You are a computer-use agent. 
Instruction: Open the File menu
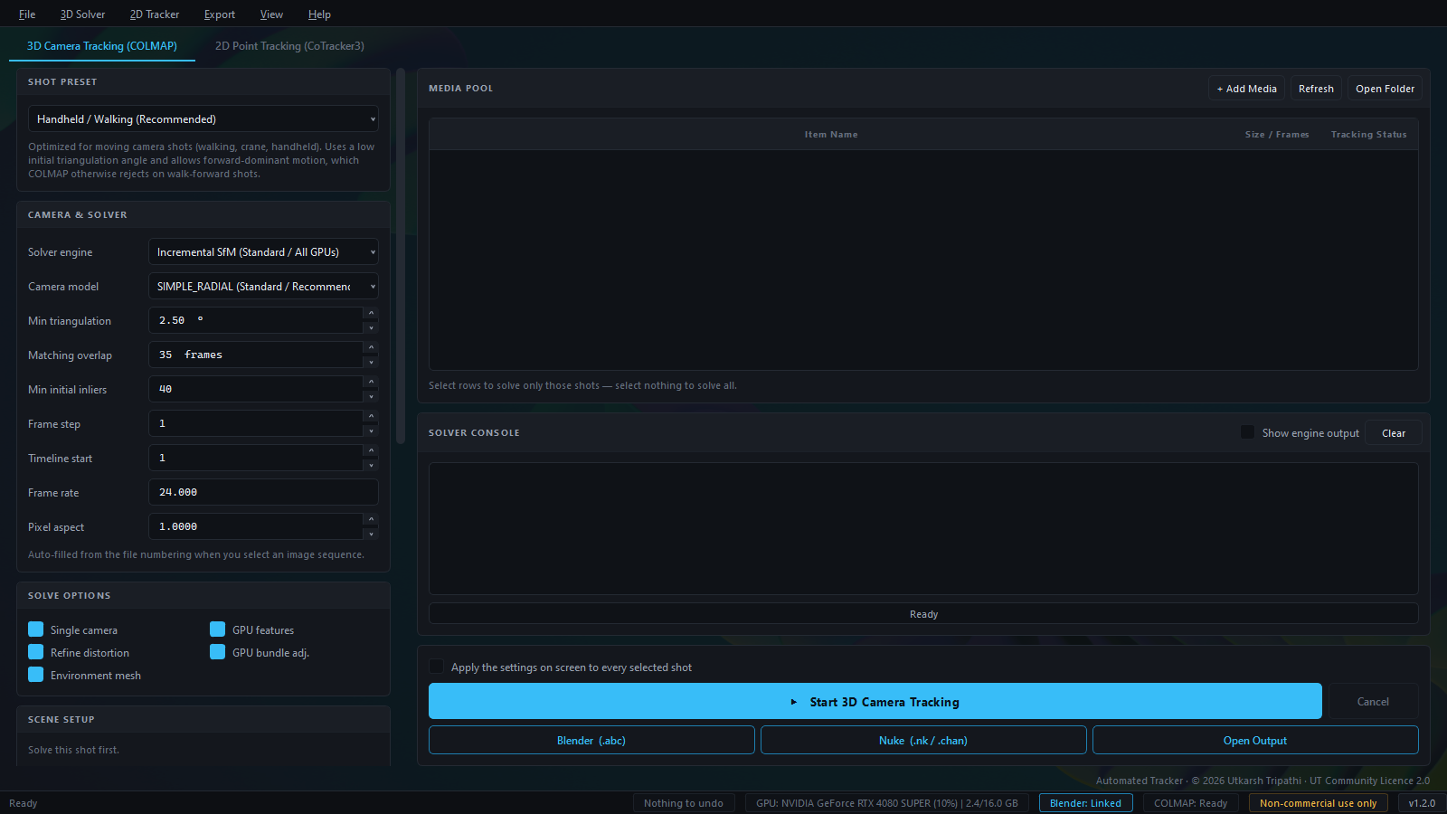click(27, 14)
